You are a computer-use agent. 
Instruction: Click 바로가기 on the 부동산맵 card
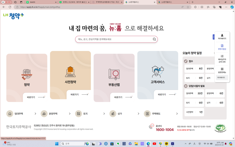(123, 97)
